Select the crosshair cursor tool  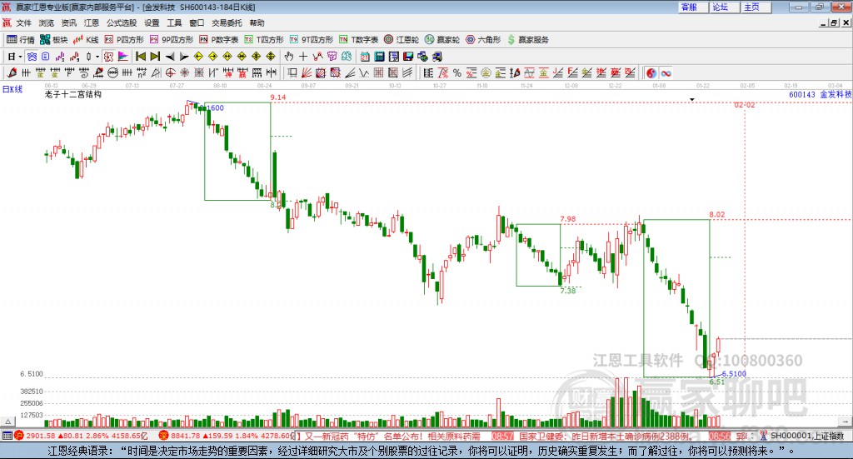coord(303,57)
